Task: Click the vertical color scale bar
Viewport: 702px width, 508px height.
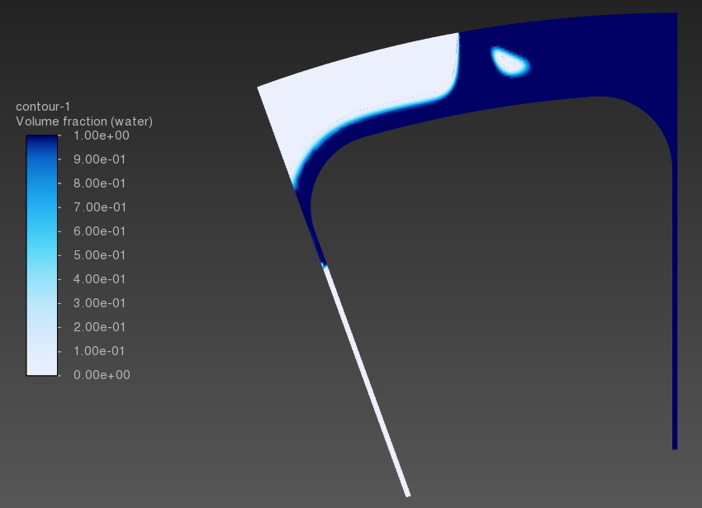Action: (42, 255)
